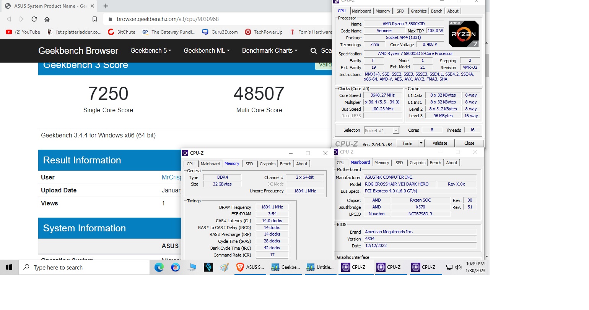
Task: Click the CAS# Latency value 14.0 clocks
Action: 272,221
